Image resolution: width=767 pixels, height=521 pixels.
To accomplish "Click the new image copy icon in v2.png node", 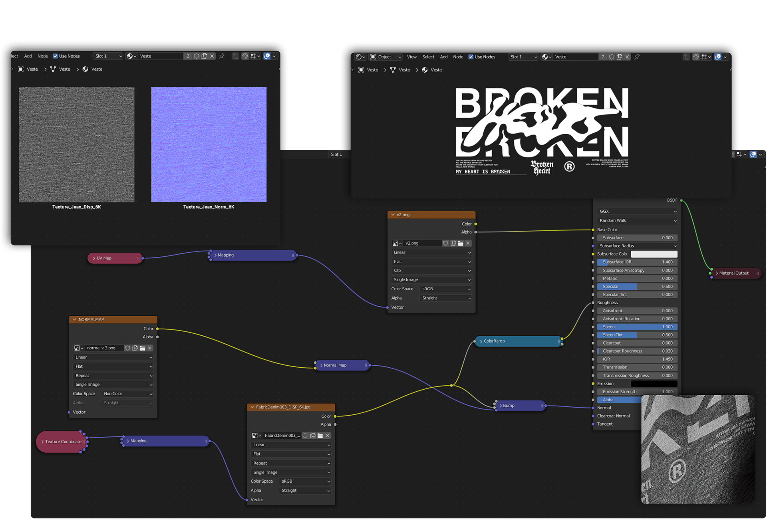I will click(453, 243).
